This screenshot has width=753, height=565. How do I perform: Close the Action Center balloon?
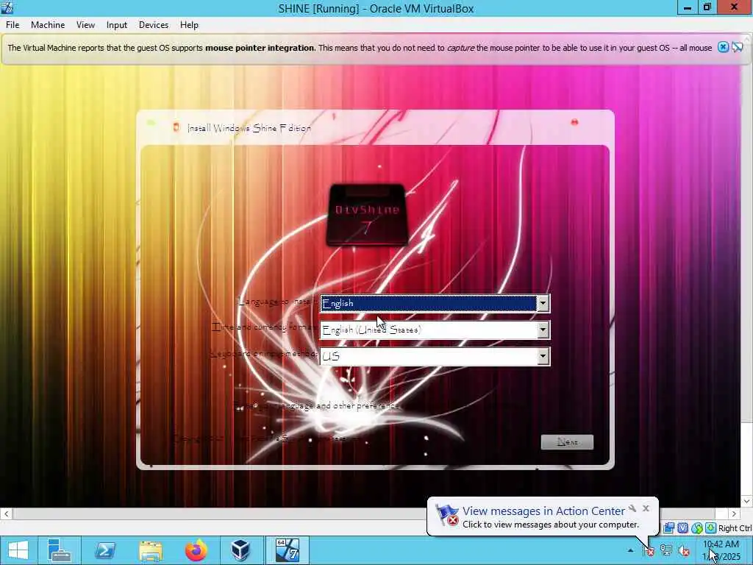646,508
